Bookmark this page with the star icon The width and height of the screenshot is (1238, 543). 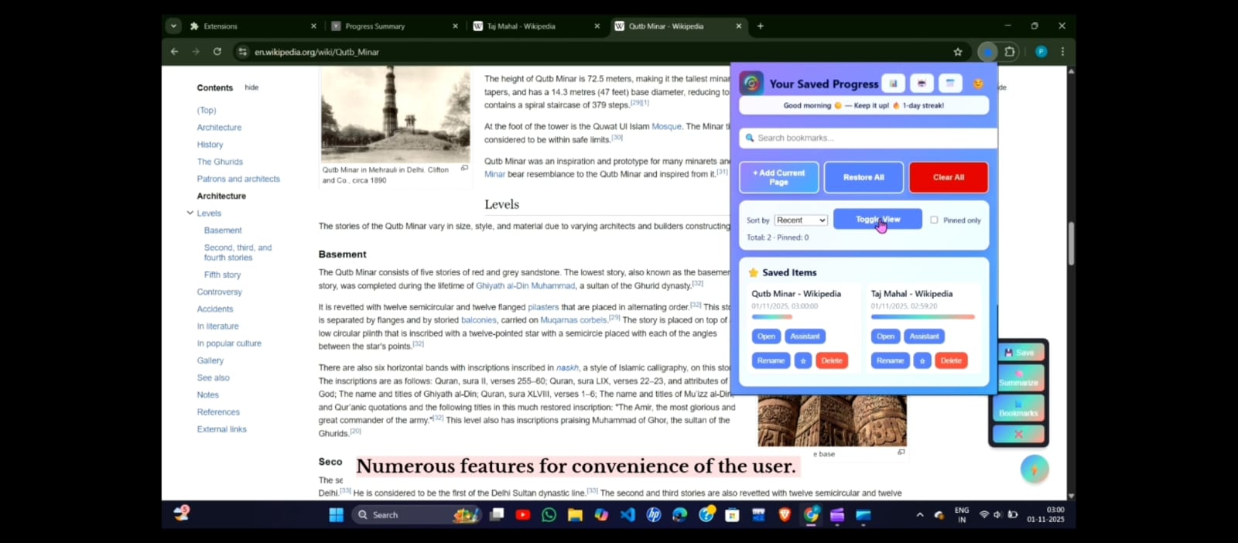(958, 52)
